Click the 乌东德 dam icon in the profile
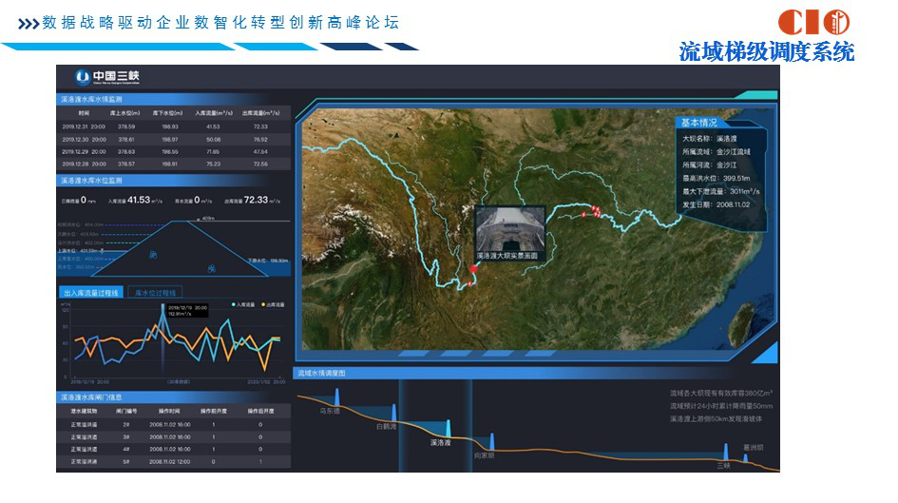Screen dimensions: 898x503 pos(336,397)
